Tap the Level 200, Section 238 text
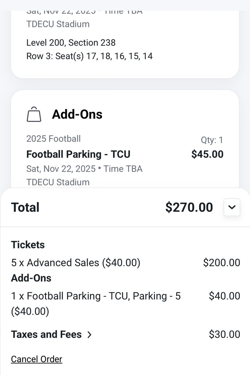This screenshot has width=250, height=375. pyautogui.click(x=71, y=42)
